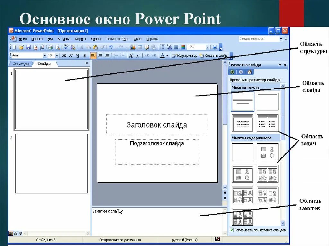
Task: Toggle Underline (Ч) formatting
Action: [78, 55]
